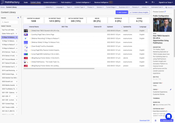This screenshot has width=175, height=123.
Task: Select 2020 Growth List track
Action: (10, 82)
